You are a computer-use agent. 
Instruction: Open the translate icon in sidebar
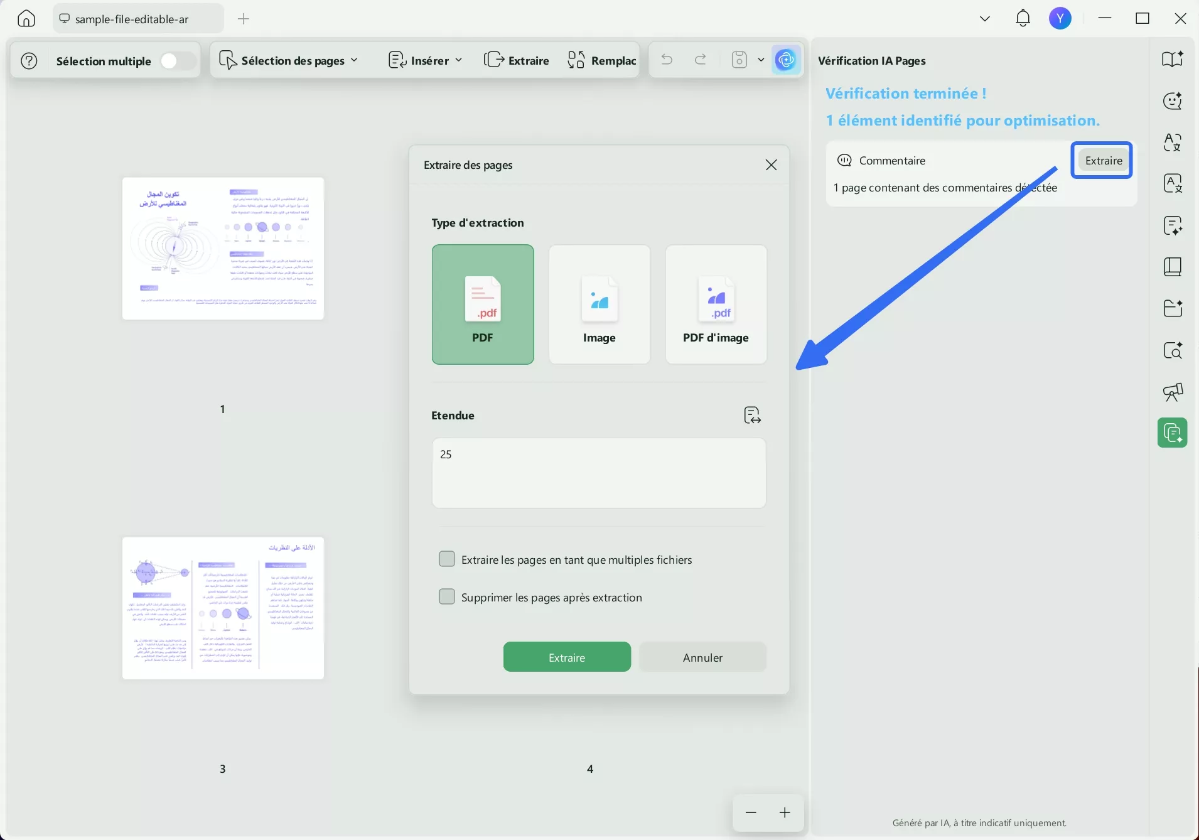point(1172,142)
